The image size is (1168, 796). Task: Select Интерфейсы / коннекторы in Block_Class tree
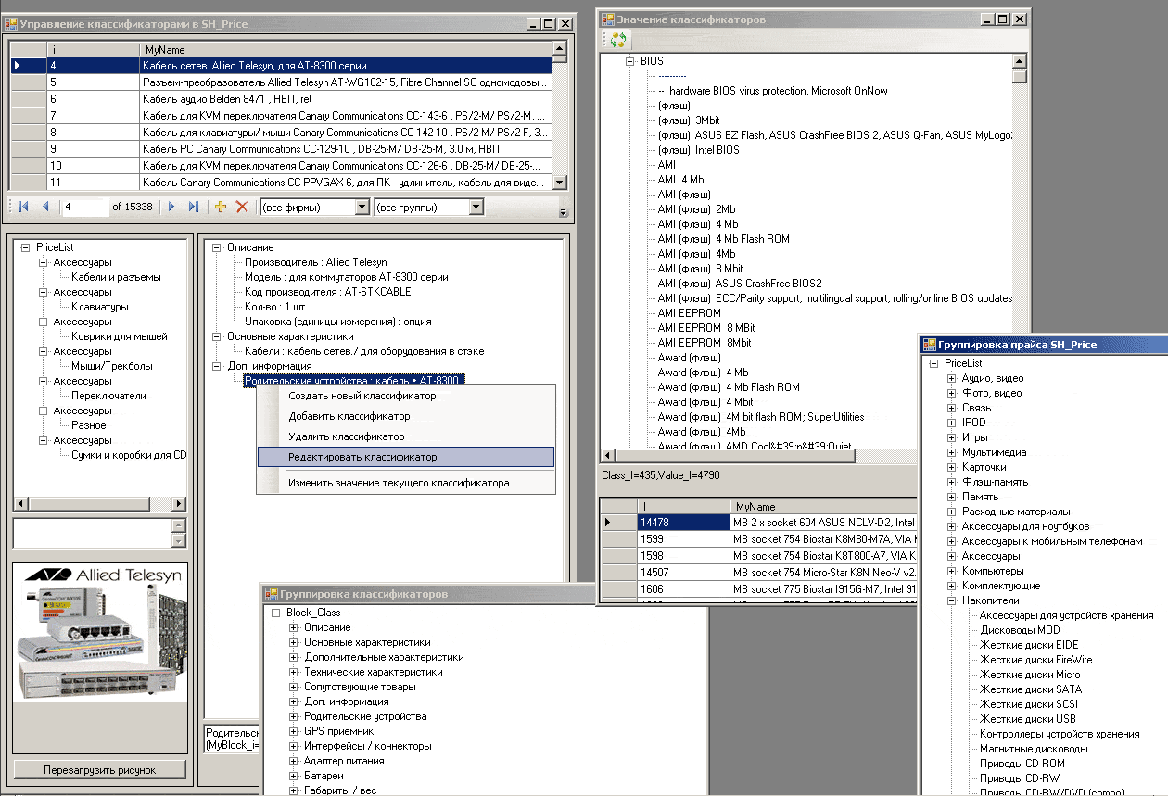click(368, 746)
